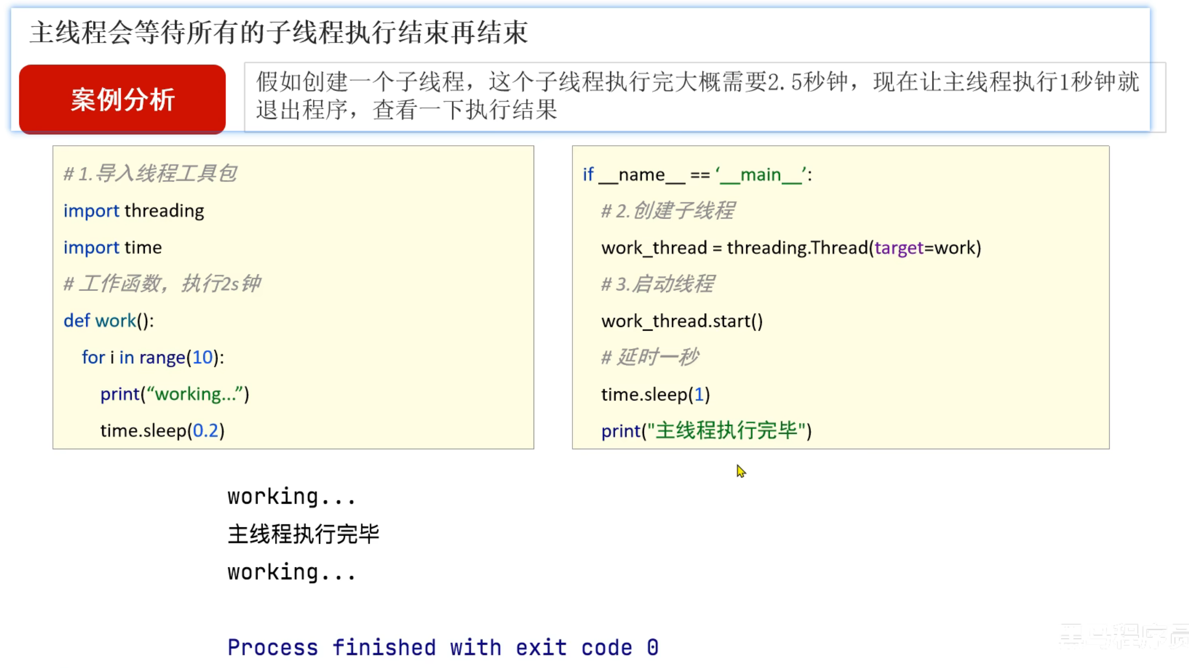
Task: Click the '# 延时一秒' comment
Action: tap(649, 357)
